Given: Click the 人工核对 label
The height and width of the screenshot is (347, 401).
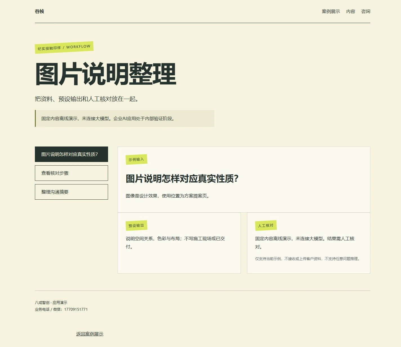Looking at the screenshot, I should pos(266,226).
